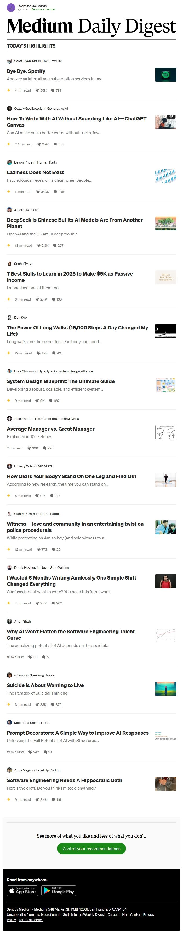Open Scott-Ryan Abt's author avatar
The width and height of the screenshot is (183, 931).
[x=9, y=61]
